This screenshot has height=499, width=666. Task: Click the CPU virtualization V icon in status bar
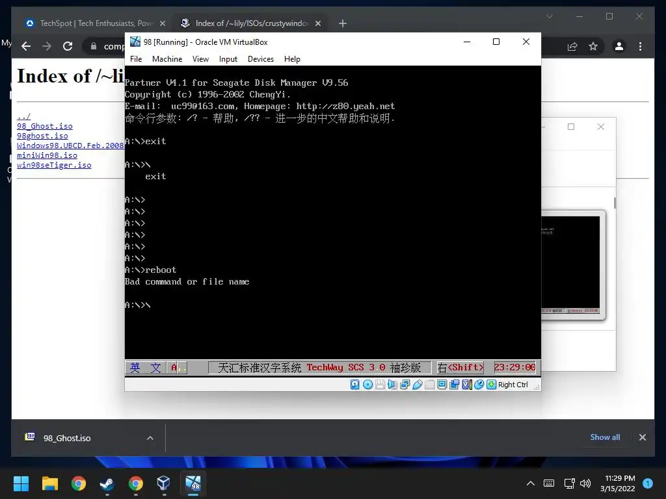[466, 385]
